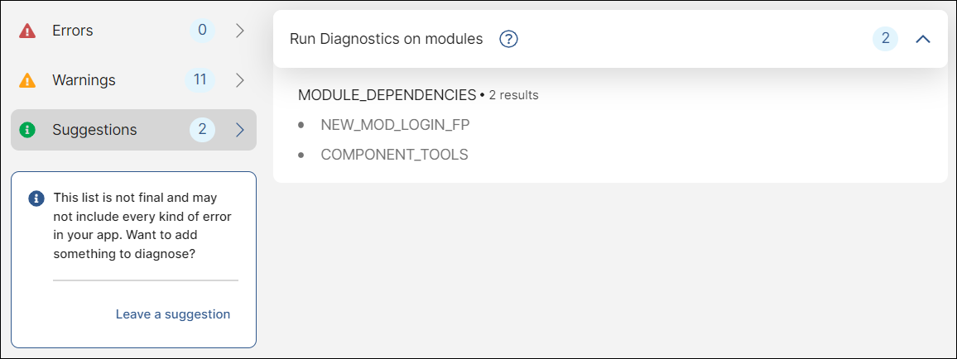Select the Suggestions category label
Image resolution: width=957 pixels, height=359 pixels.
94,130
